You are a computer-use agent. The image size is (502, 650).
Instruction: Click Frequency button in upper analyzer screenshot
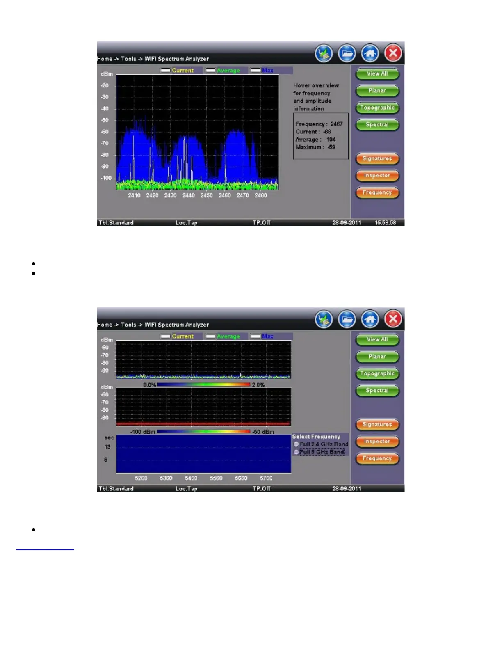(x=377, y=193)
